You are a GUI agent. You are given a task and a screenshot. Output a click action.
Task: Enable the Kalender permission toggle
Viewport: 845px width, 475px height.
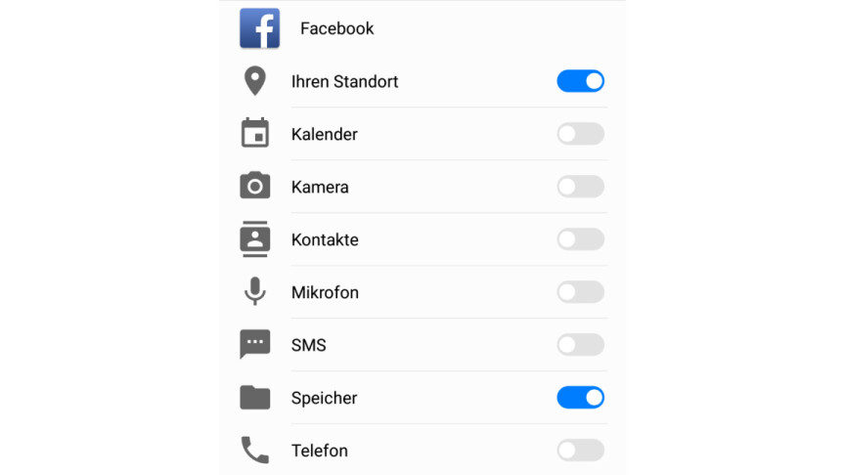point(580,134)
